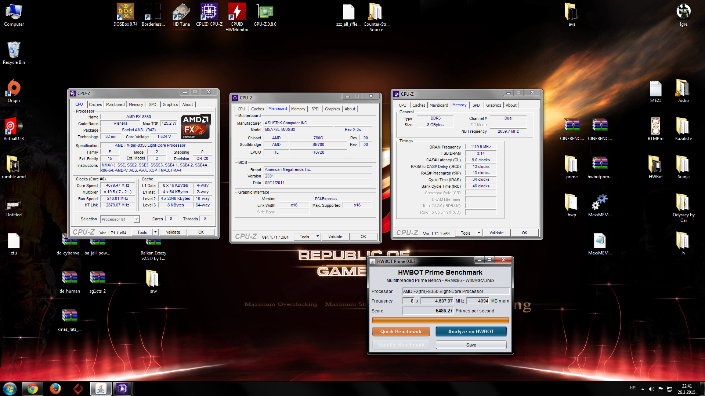Click OK in the Mainboard CPU-Z window

[x=363, y=236]
